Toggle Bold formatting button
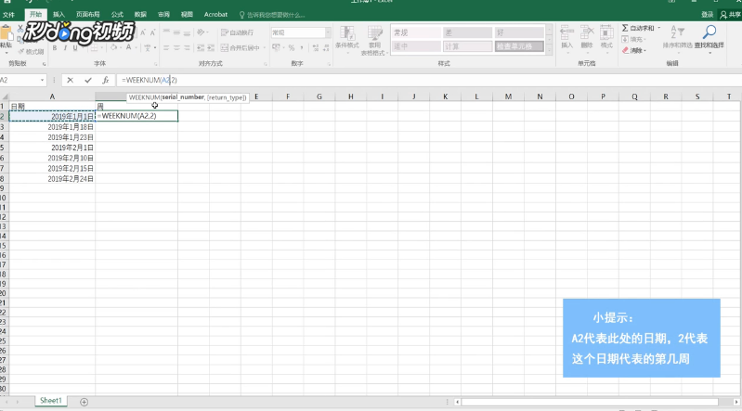Viewport: 742px width, 411px height. (55, 48)
